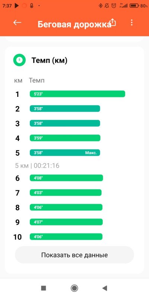The width and height of the screenshot is (149, 298).
Task: Tap the battery icon in status bar
Action: (134, 6)
